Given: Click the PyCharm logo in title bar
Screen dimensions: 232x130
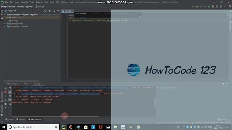Looking at the screenshot, I should pyautogui.click(x=2, y=2).
